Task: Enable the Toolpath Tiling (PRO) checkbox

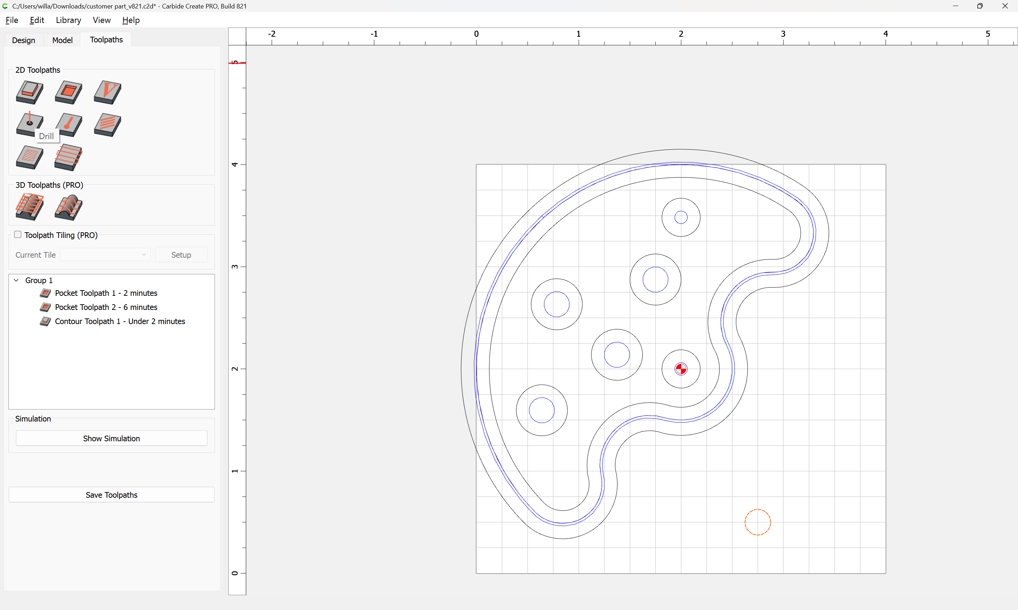Action: (x=18, y=235)
